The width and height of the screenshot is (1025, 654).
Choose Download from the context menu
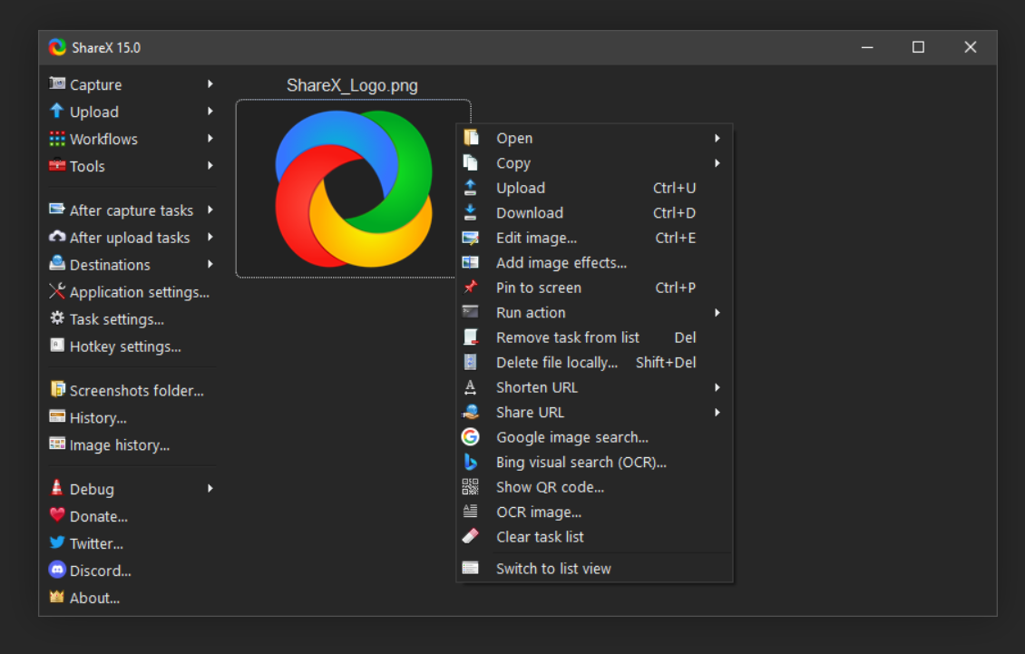point(594,212)
